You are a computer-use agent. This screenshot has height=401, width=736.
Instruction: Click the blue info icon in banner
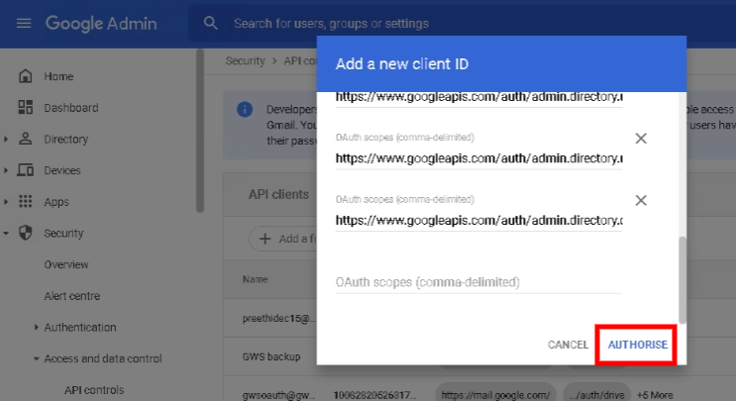pos(245,109)
